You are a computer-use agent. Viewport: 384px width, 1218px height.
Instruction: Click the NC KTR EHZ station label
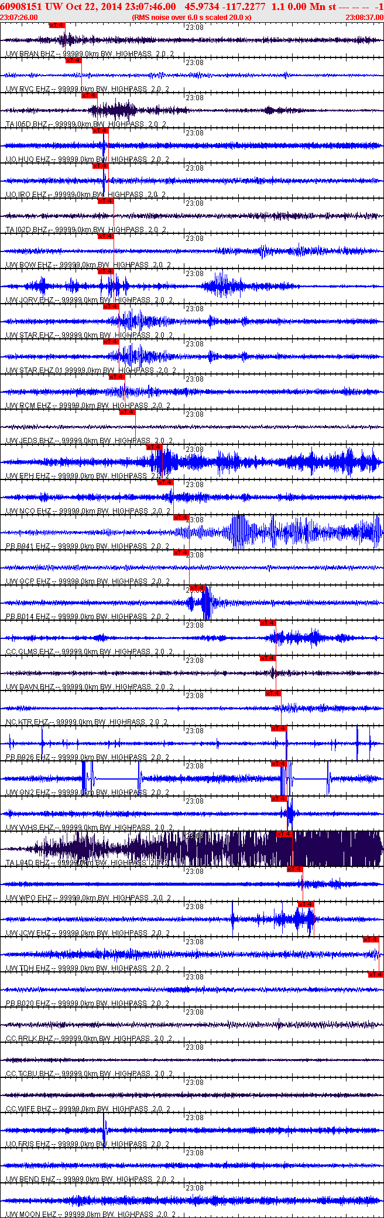point(28,722)
